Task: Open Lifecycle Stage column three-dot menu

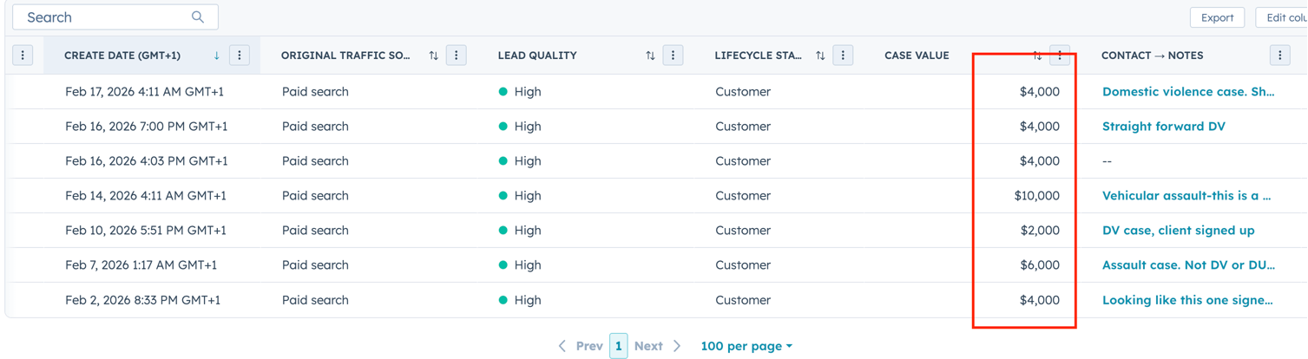Action: coord(843,55)
